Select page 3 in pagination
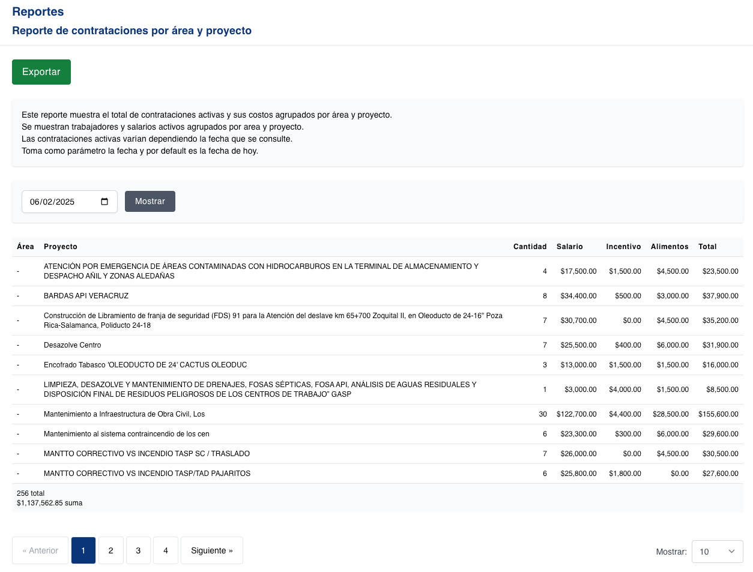This screenshot has height=572, width=753. coord(138,550)
